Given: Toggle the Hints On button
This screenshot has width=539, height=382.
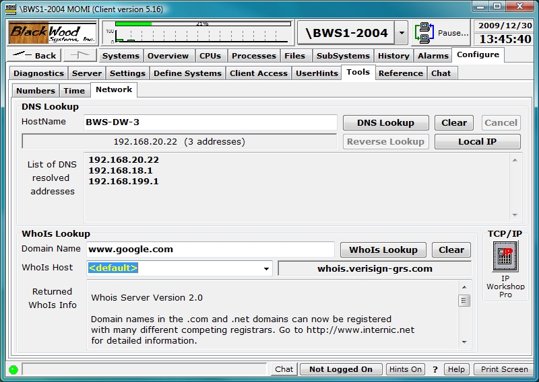Looking at the screenshot, I should (405, 369).
